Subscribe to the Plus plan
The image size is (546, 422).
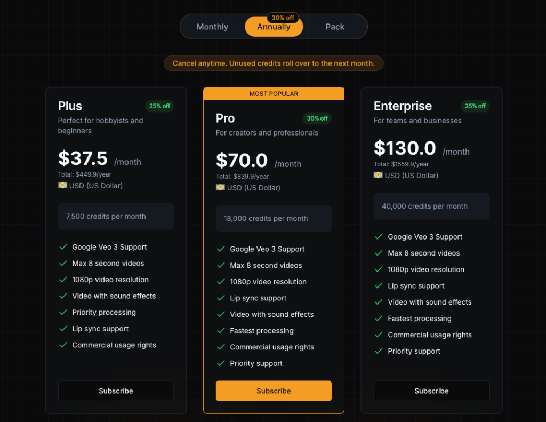(116, 391)
